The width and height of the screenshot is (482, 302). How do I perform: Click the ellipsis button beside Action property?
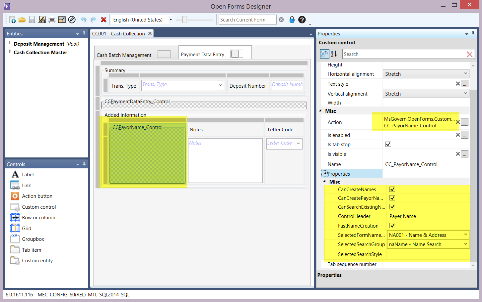[465, 122]
